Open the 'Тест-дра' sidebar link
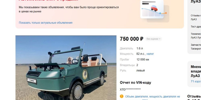Screen dimensions: 201x100 click(196, 27)
